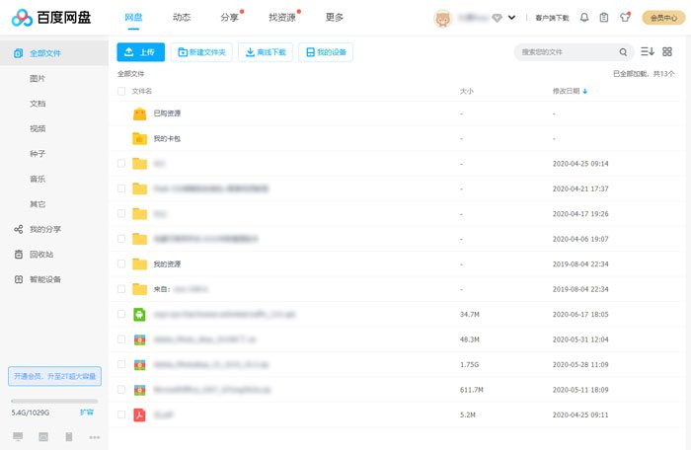Click the 智能设备 icon in sidebar
Viewport: 691px width, 450px height.
[19, 279]
